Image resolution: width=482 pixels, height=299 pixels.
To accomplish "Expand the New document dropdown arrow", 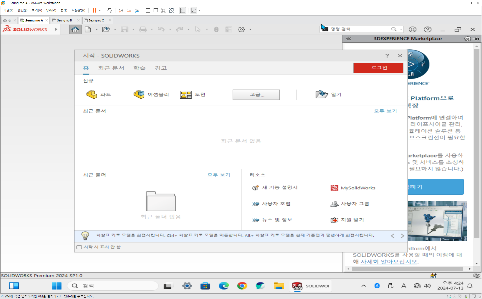I will pyautogui.click(x=97, y=29).
